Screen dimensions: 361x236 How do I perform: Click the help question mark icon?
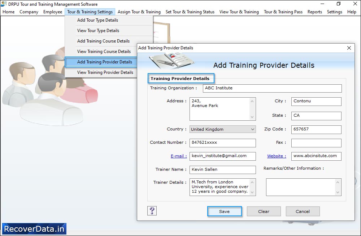coord(152,211)
